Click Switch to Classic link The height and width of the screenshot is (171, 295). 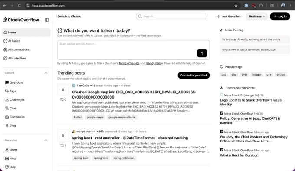point(69,16)
